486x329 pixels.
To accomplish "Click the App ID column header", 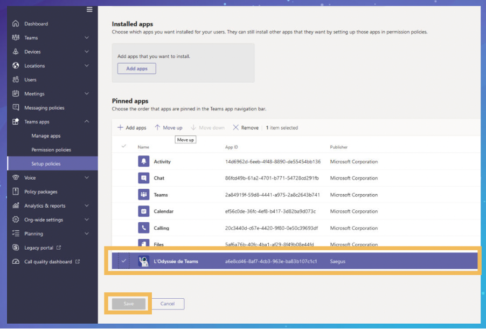I will click(232, 147).
